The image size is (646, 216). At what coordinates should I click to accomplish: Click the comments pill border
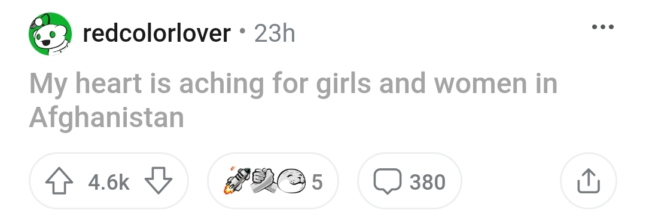pos(410,181)
